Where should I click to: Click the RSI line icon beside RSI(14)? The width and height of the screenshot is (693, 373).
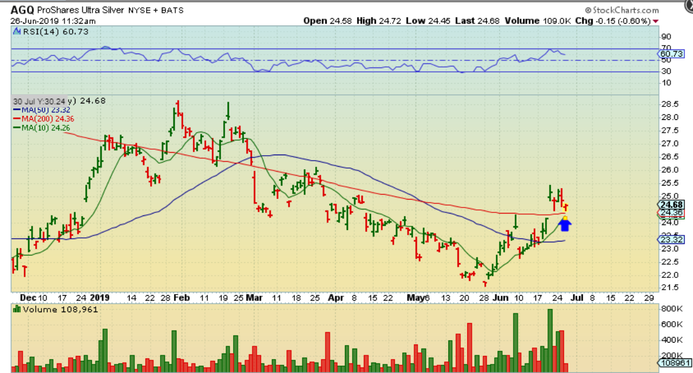tap(17, 32)
